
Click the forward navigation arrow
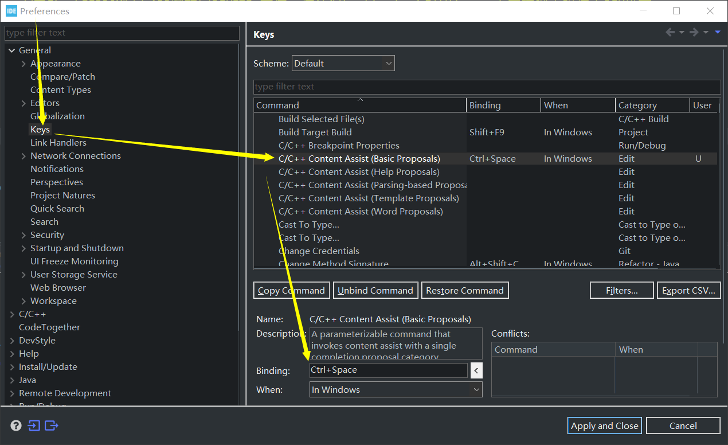(694, 33)
